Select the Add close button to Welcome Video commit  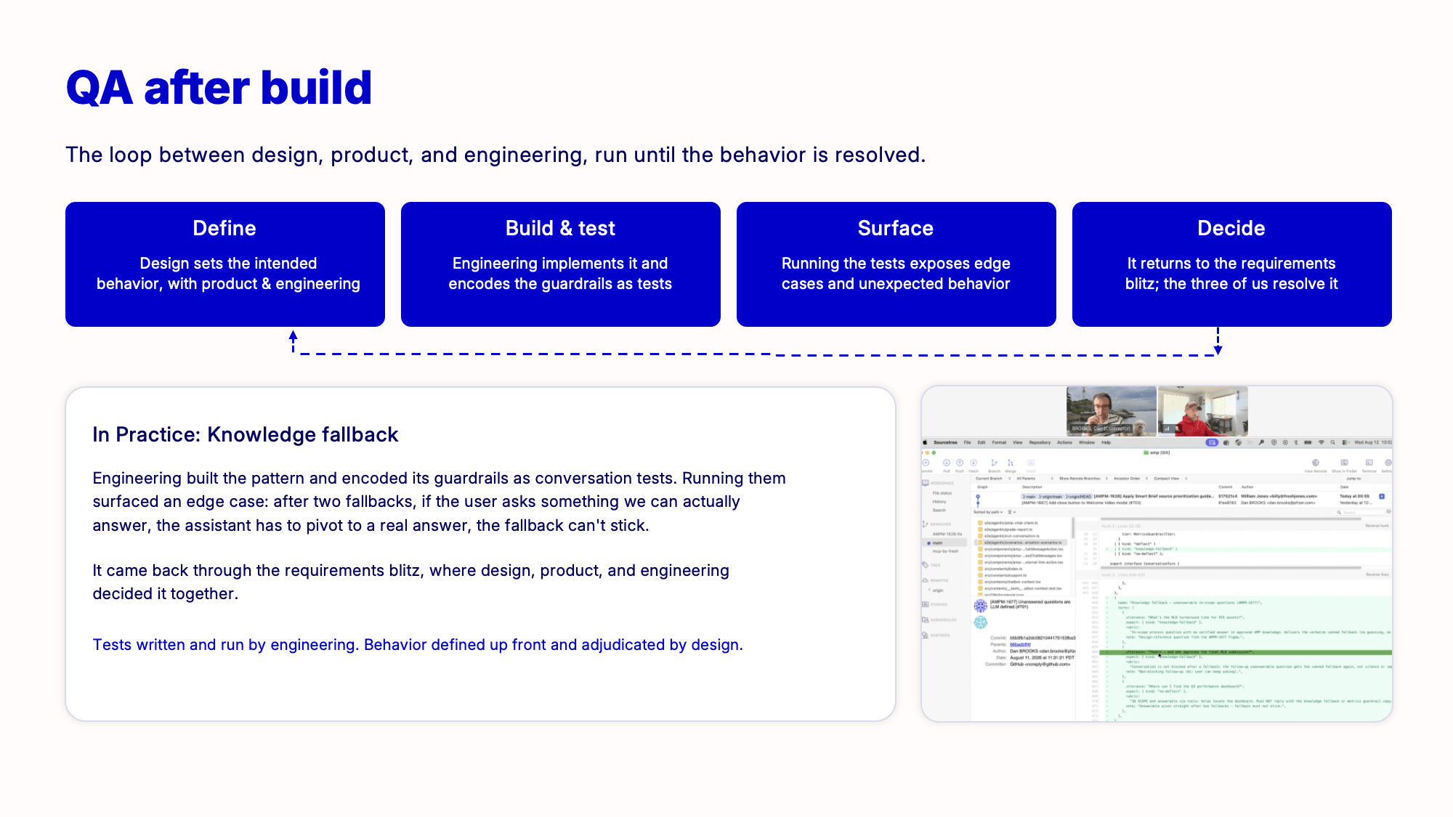click(x=1181, y=503)
